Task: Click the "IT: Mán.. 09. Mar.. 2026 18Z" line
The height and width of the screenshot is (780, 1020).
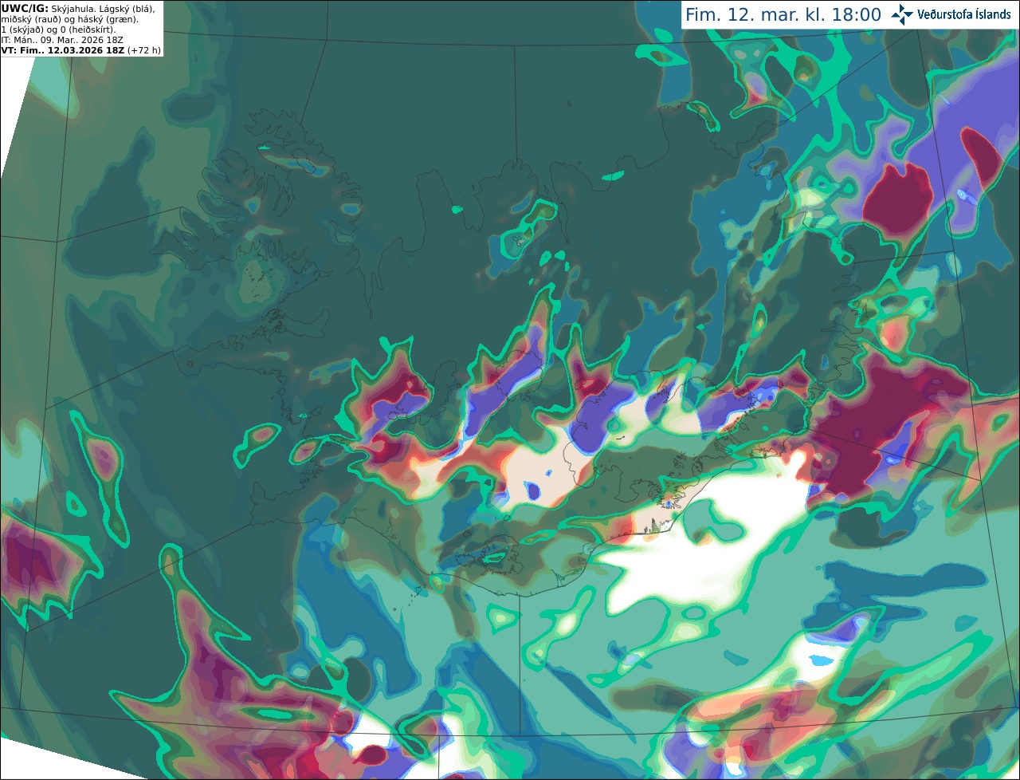Action: point(62,39)
